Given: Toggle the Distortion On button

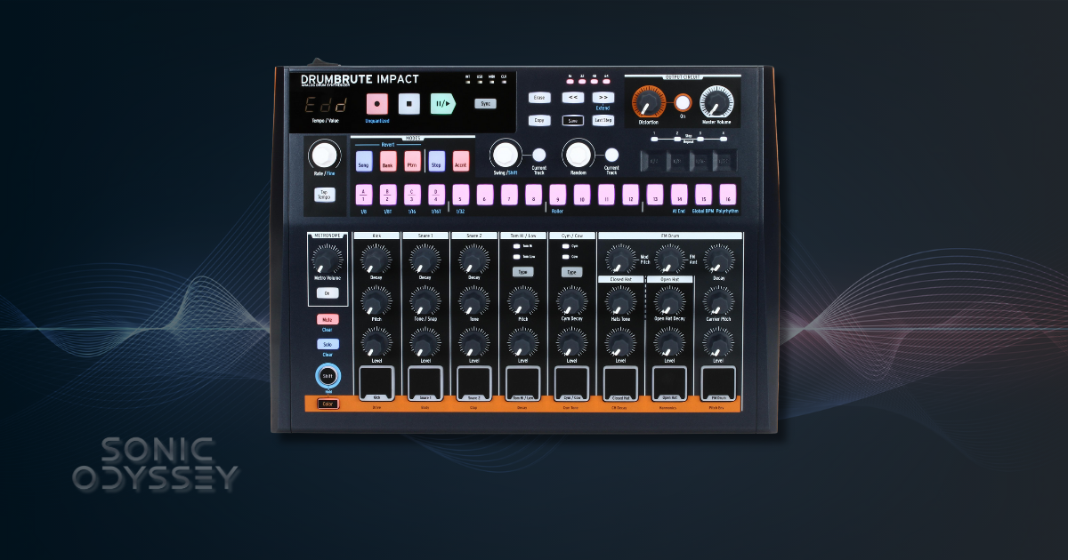Looking at the screenshot, I should (x=683, y=103).
